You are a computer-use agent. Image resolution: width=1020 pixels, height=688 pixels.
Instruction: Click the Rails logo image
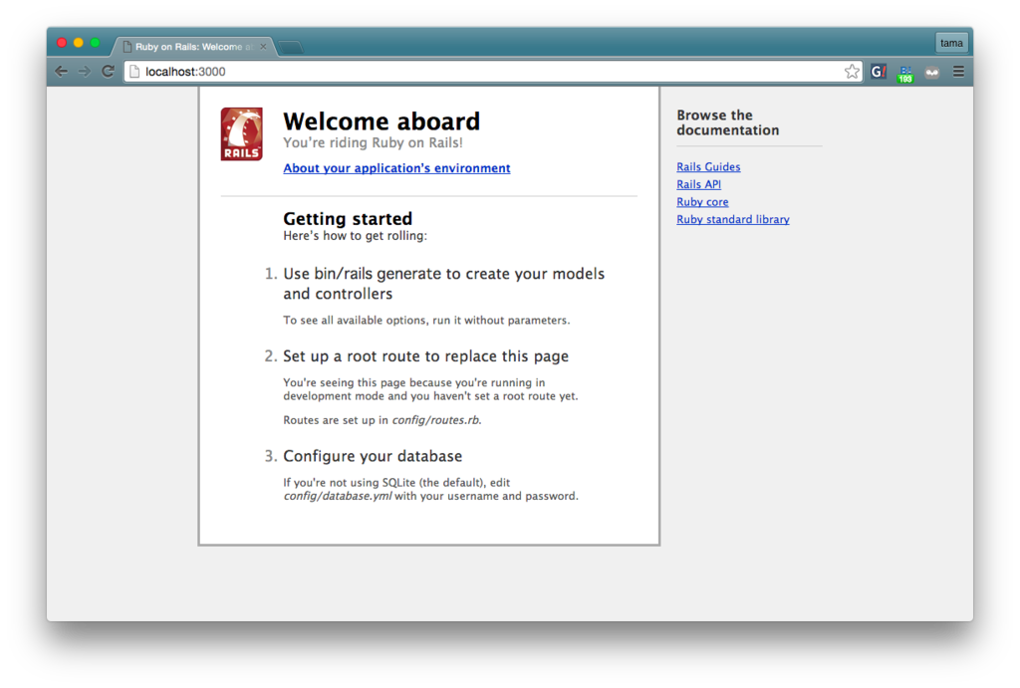pyautogui.click(x=241, y=134)
